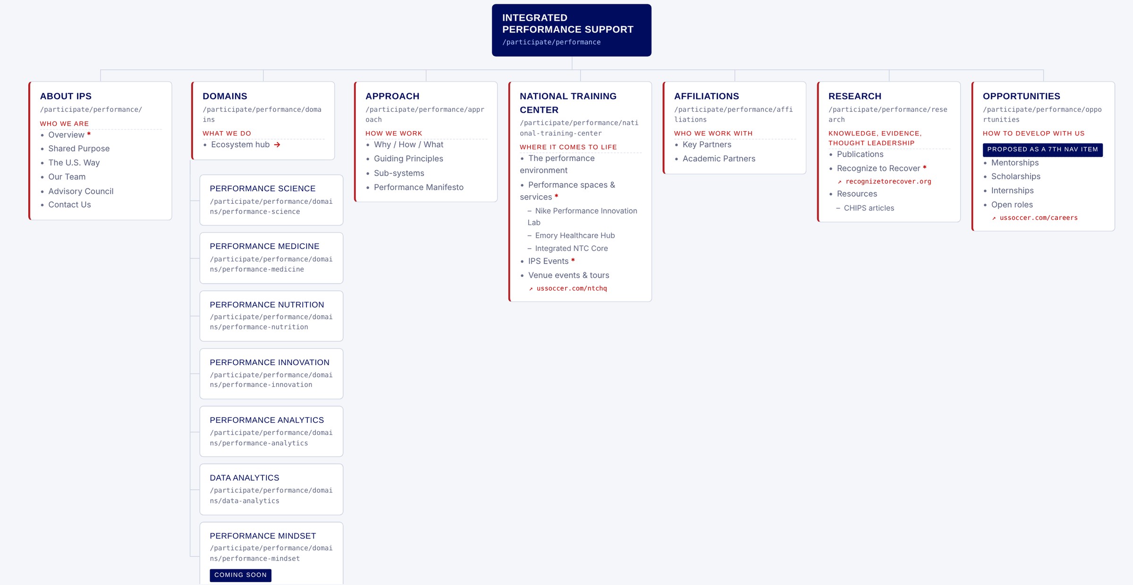Image resolution: width=1133 pixels, height=585 pixels.
Task: Click The U.S. Way item
Action: coord(74,163)
